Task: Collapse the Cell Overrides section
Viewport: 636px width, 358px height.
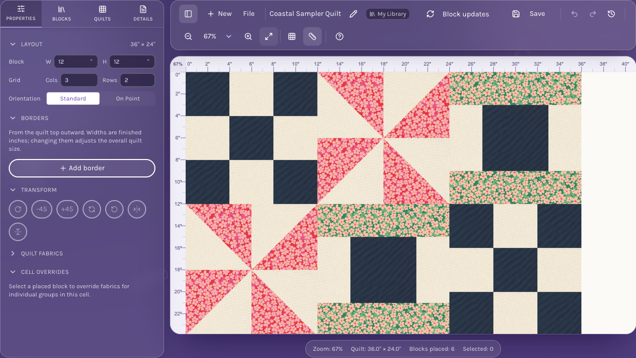Action: (13, 272)
